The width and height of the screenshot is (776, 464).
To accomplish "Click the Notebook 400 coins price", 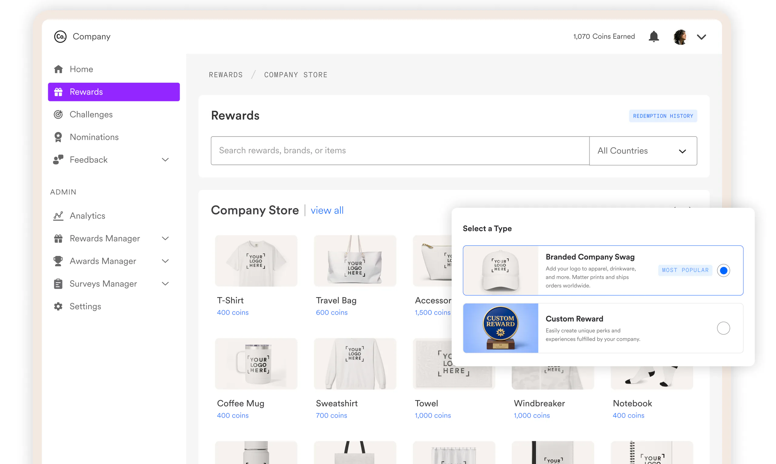I will pyautogui.click(x=628, y=416).
